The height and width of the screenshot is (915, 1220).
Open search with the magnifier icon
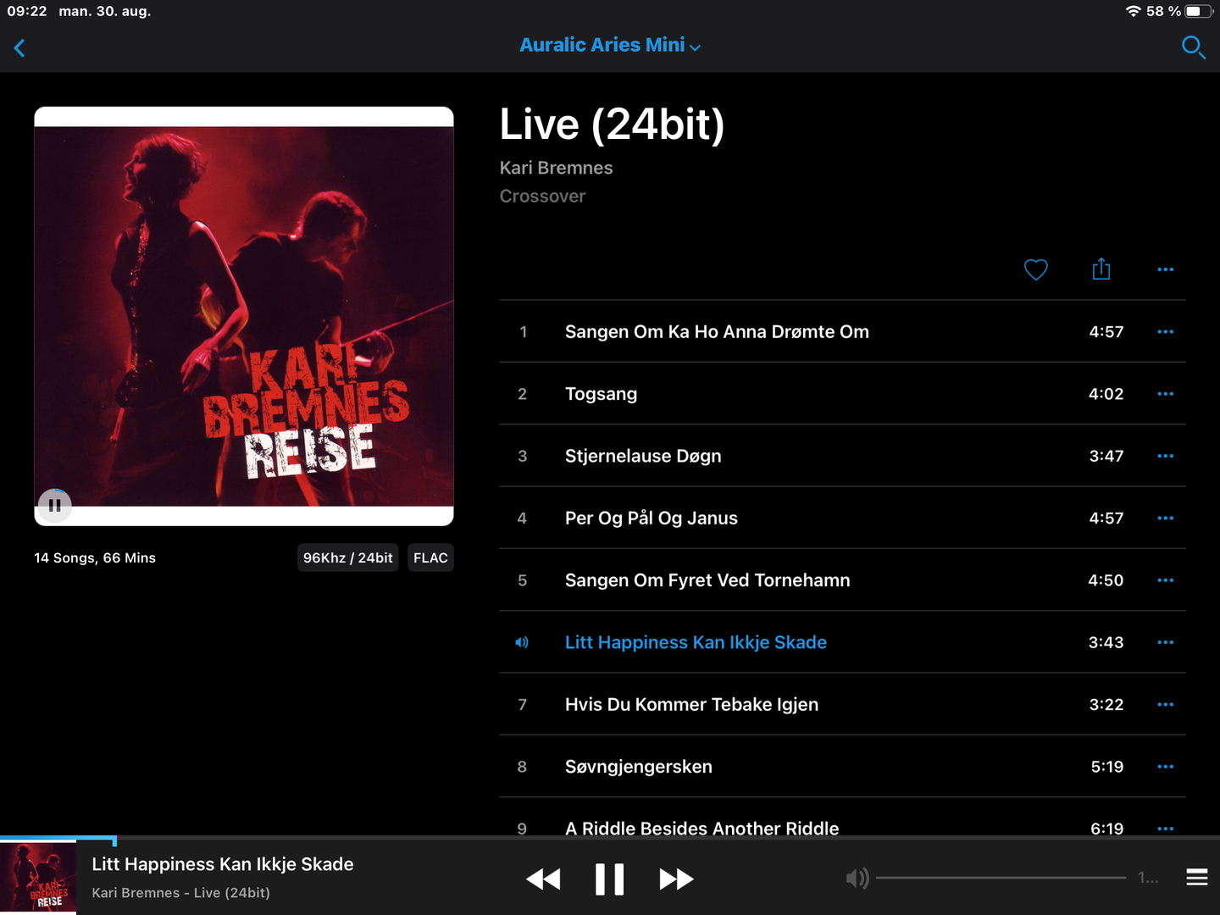click(1193, 47)
